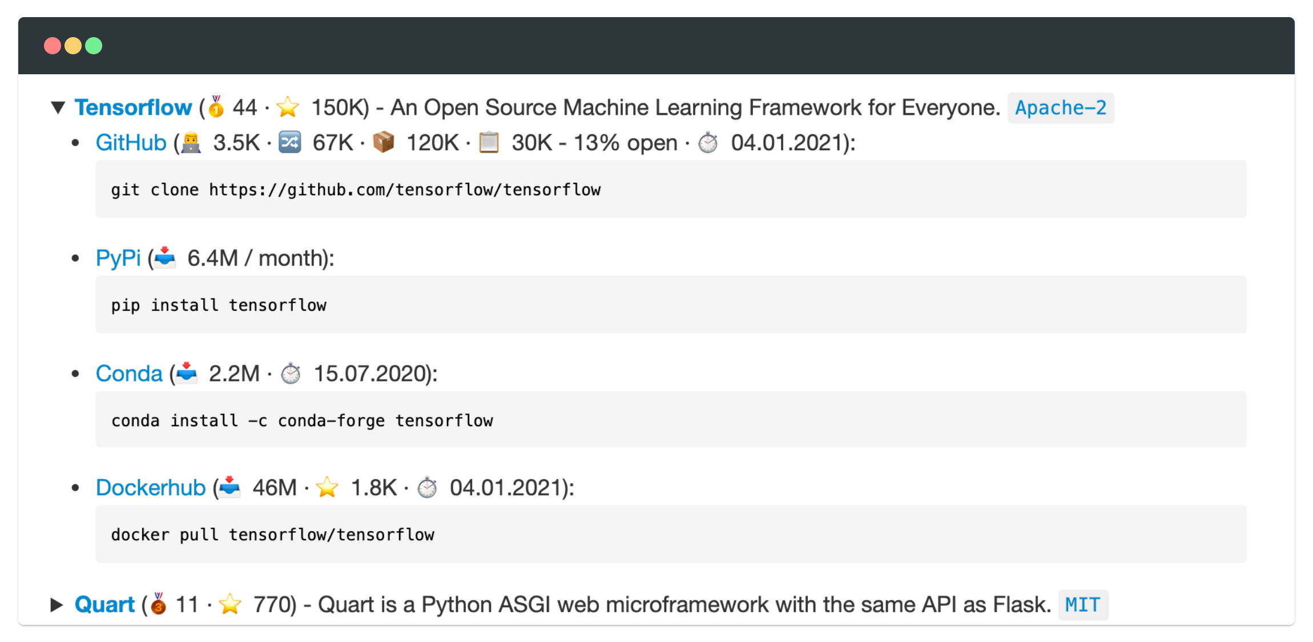Click the contributor icon beside 3.5K
Image resolution: width=1313 pixels, height=642 pixels.
(191, 143)
